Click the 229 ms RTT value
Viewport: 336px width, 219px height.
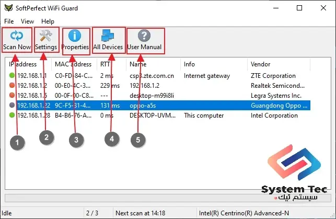[110, 86]
